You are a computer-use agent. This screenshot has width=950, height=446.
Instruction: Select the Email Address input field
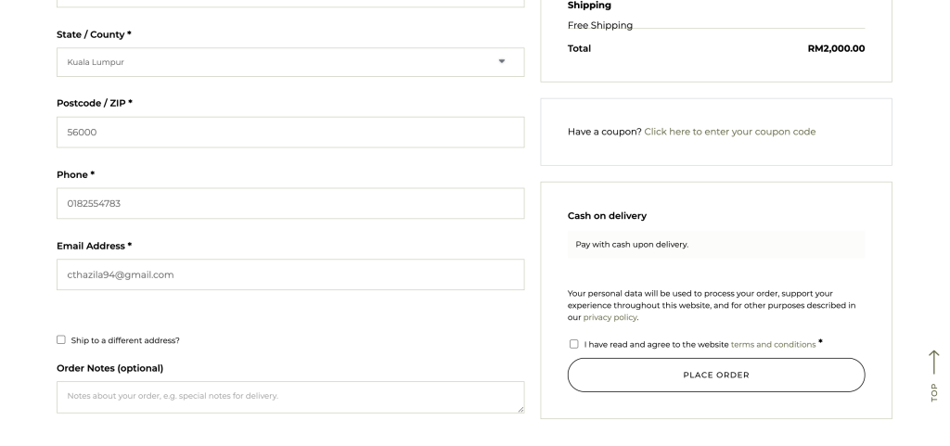click(290, 274)
